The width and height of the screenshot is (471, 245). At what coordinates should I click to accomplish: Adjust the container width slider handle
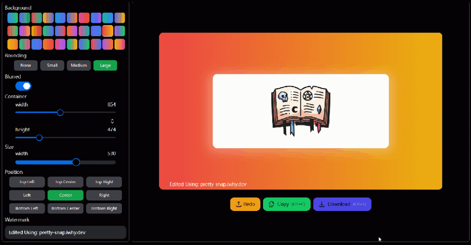click(x=60, y=112)
